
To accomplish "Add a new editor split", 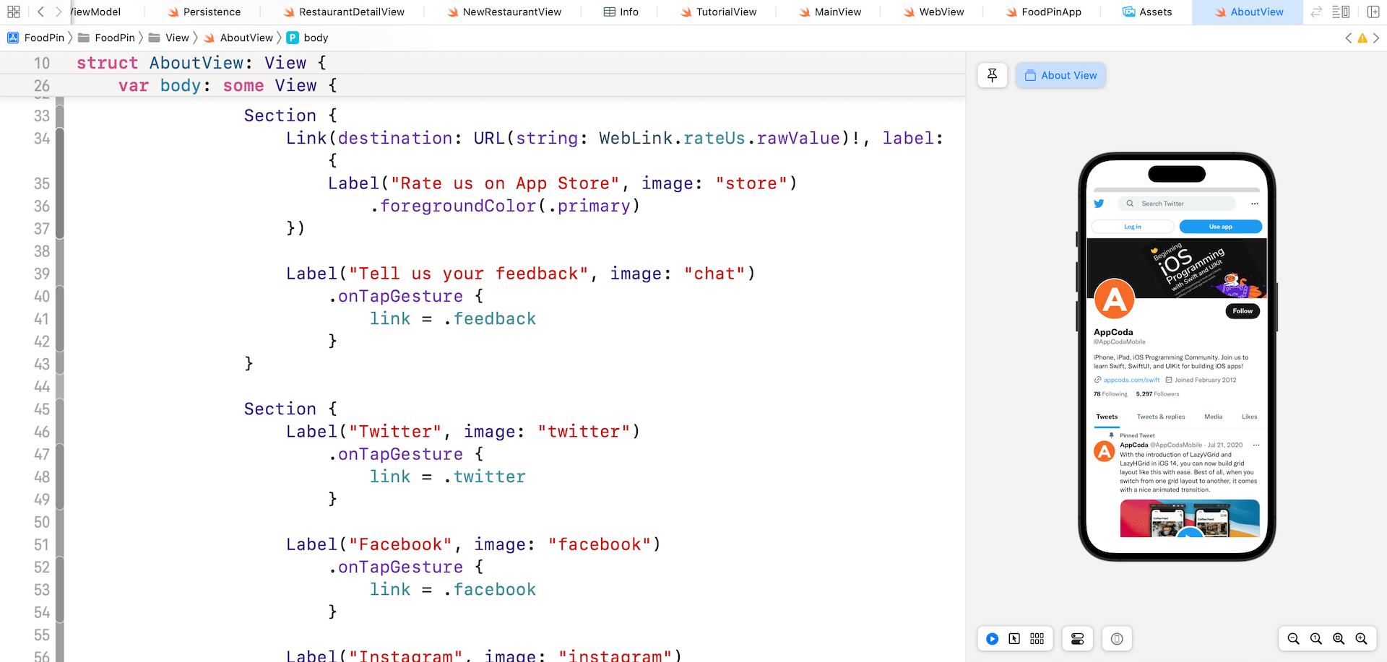I will pyautogui.click(x=1372, y=12).
